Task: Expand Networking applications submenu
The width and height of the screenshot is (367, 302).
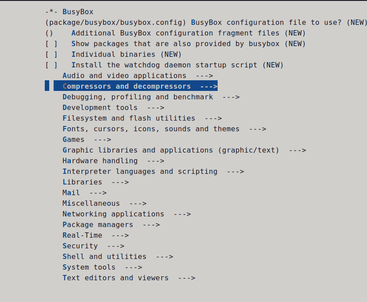Action: 127,214
